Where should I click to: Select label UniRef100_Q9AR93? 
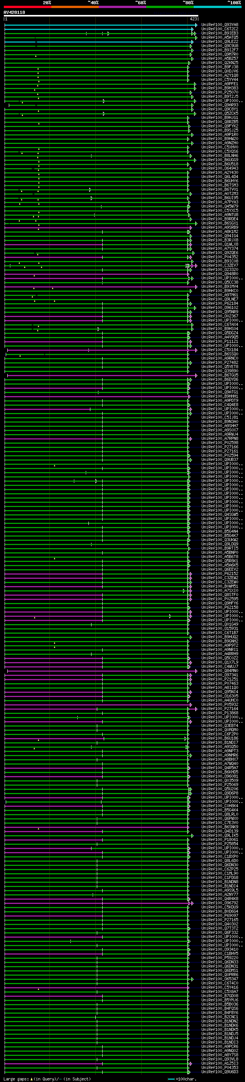(x=220, y=105)
